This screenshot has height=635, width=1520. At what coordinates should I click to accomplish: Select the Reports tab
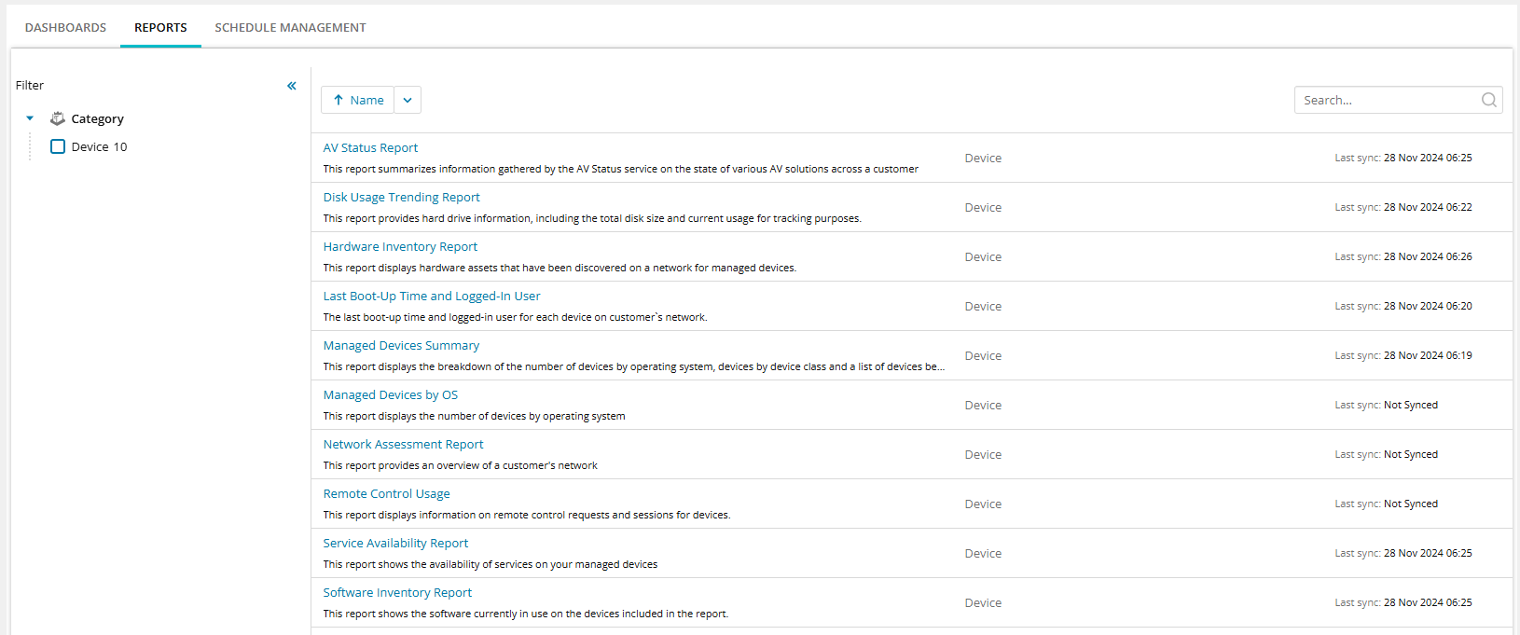(x=160, y=27)
